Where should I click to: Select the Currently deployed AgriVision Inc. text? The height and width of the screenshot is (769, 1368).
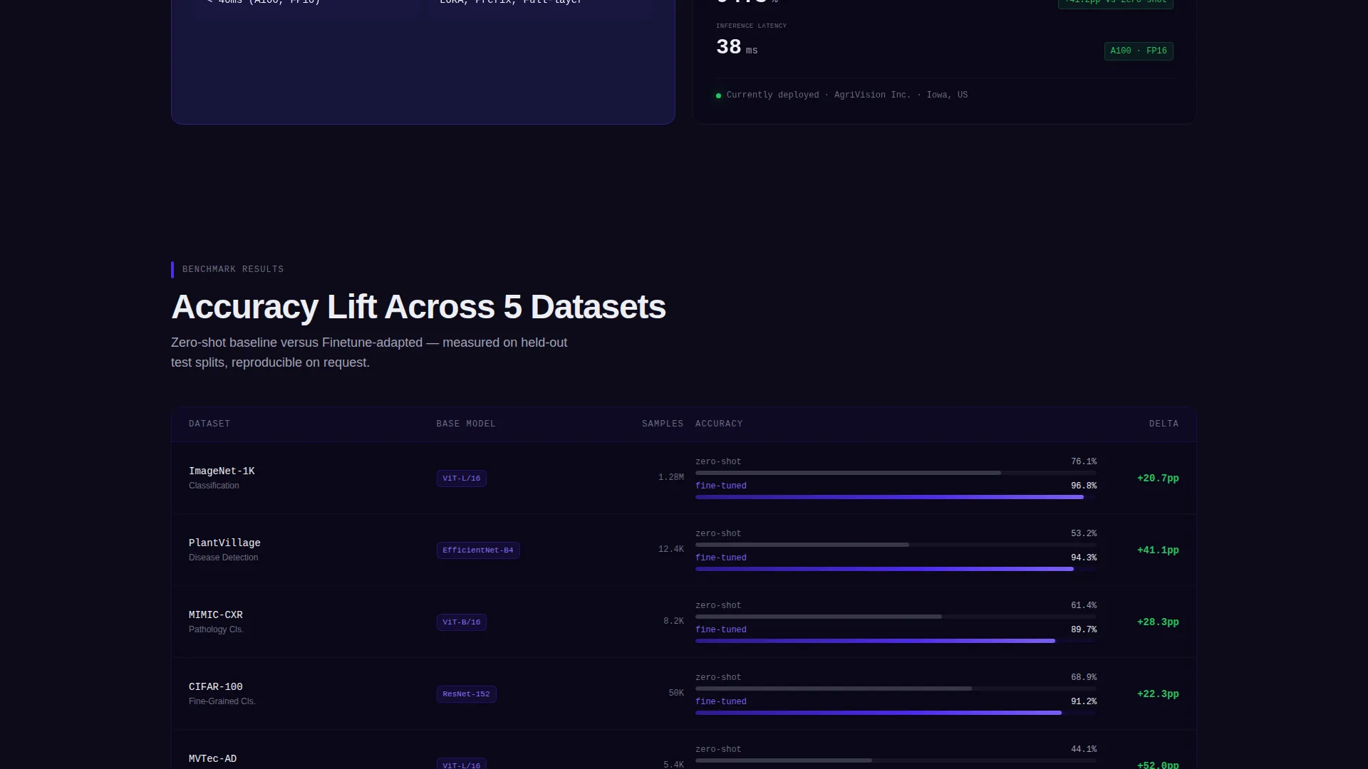coord(846,95)
